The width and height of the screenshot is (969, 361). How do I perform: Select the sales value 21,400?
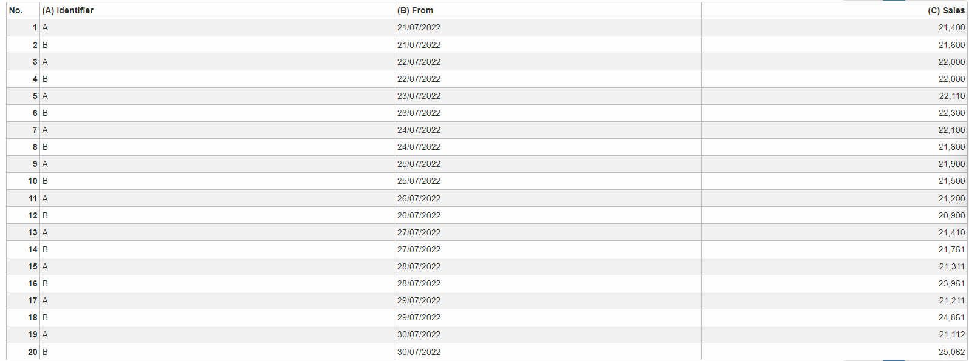(951, 27)
